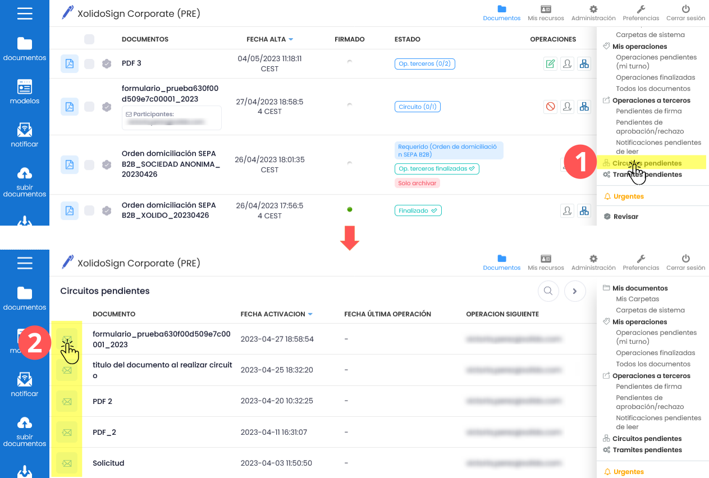Click the envelope icon beside Solicitud
709x478 pixels.
[x=67, y=463]
